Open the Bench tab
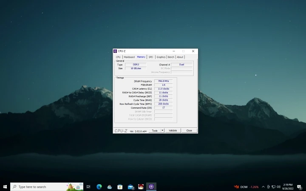The image size is (306, 191). pyautogui.click(x=171, y=57)
